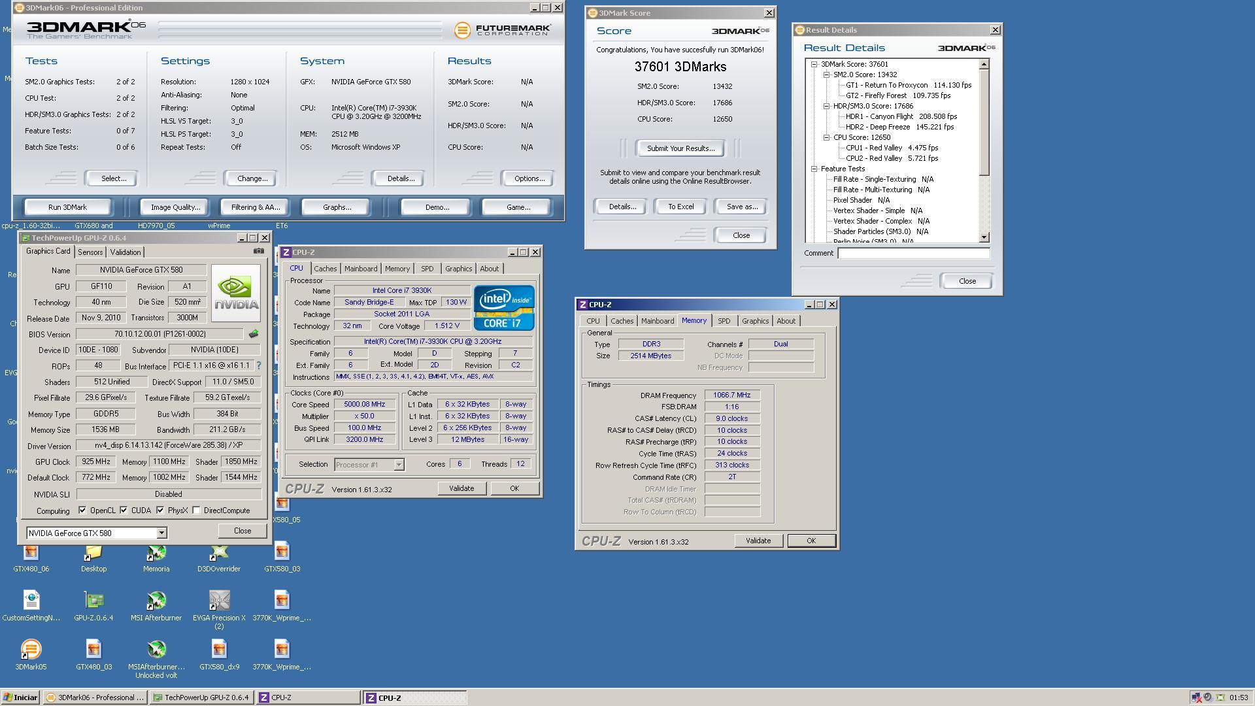The height and width of the screenshot is (706, 1255).
Task: Toggle the PhysX checkbox
Action: click(x=160, y=511)
